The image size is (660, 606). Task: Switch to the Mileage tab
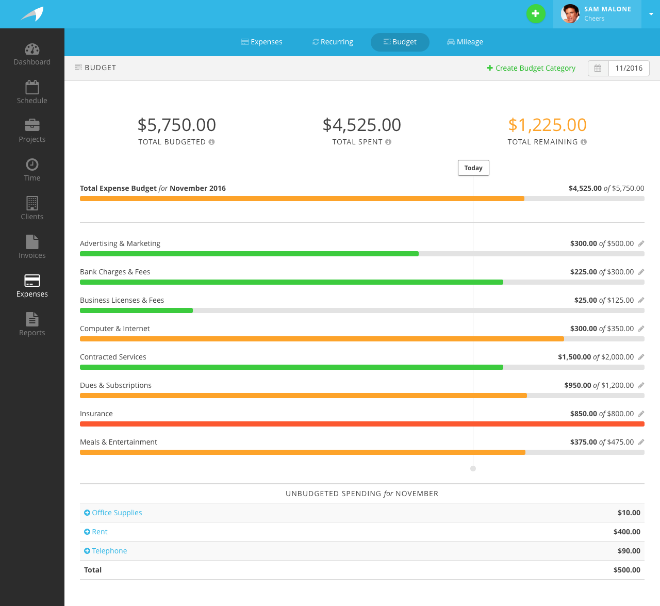click(x=465, y=42)
